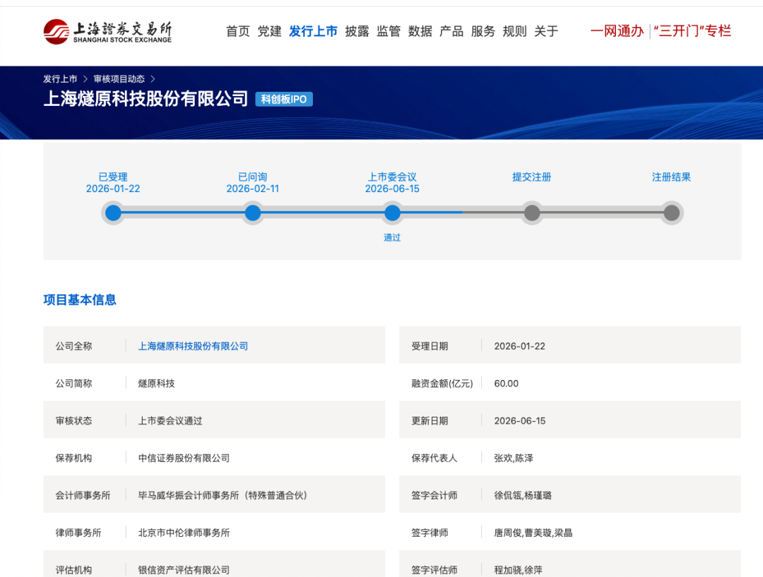
Task: Click the 保荐机构 label
Action: pos(73,458)
